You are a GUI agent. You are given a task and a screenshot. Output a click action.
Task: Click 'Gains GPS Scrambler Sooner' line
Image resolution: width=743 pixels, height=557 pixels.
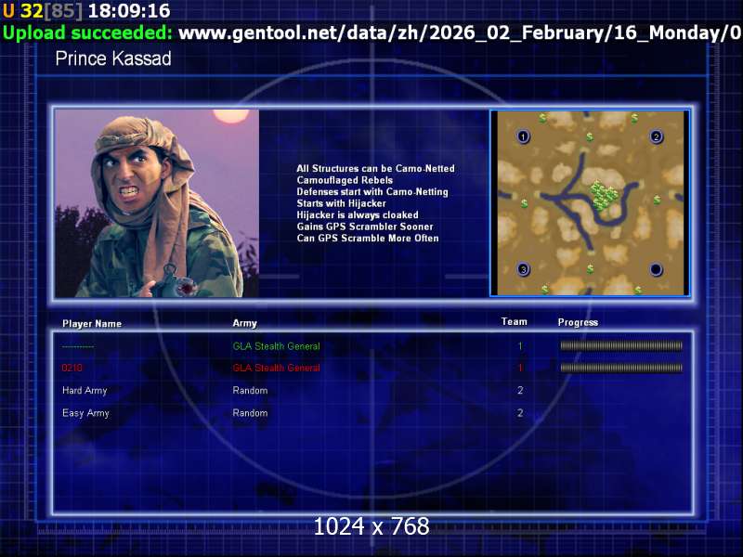click(365, 227)
